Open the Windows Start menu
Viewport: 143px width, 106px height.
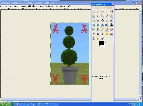[x=6, y=104]
